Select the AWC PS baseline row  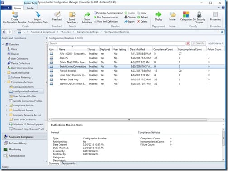[137, 58]
